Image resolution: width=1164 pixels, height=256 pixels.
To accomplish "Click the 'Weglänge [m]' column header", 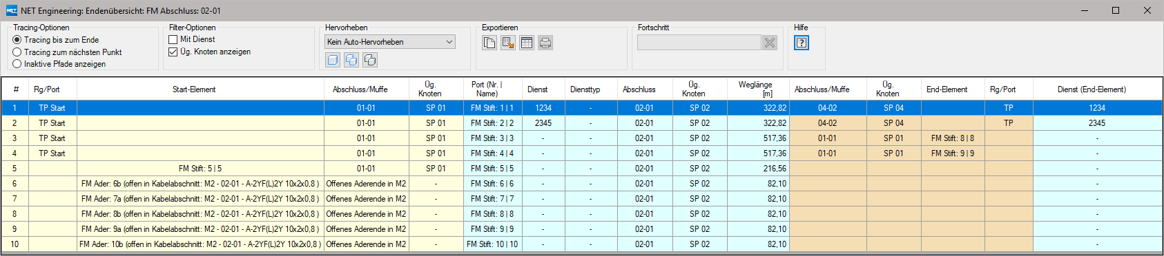I will [x=759, y=89].
